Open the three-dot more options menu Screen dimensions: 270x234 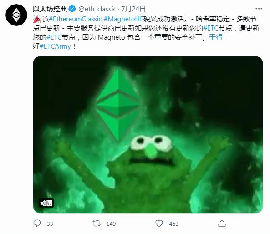(x=259, y=9)
